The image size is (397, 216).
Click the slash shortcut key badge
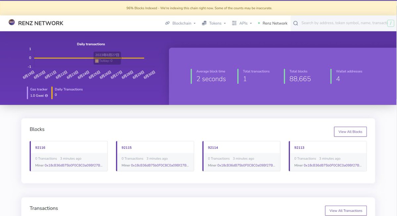tap(391, 23)
